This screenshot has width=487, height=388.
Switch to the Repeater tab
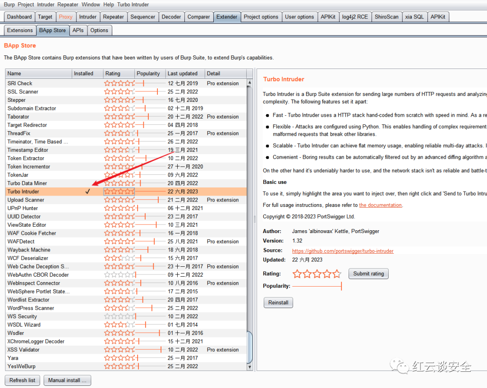pos(113,17)
